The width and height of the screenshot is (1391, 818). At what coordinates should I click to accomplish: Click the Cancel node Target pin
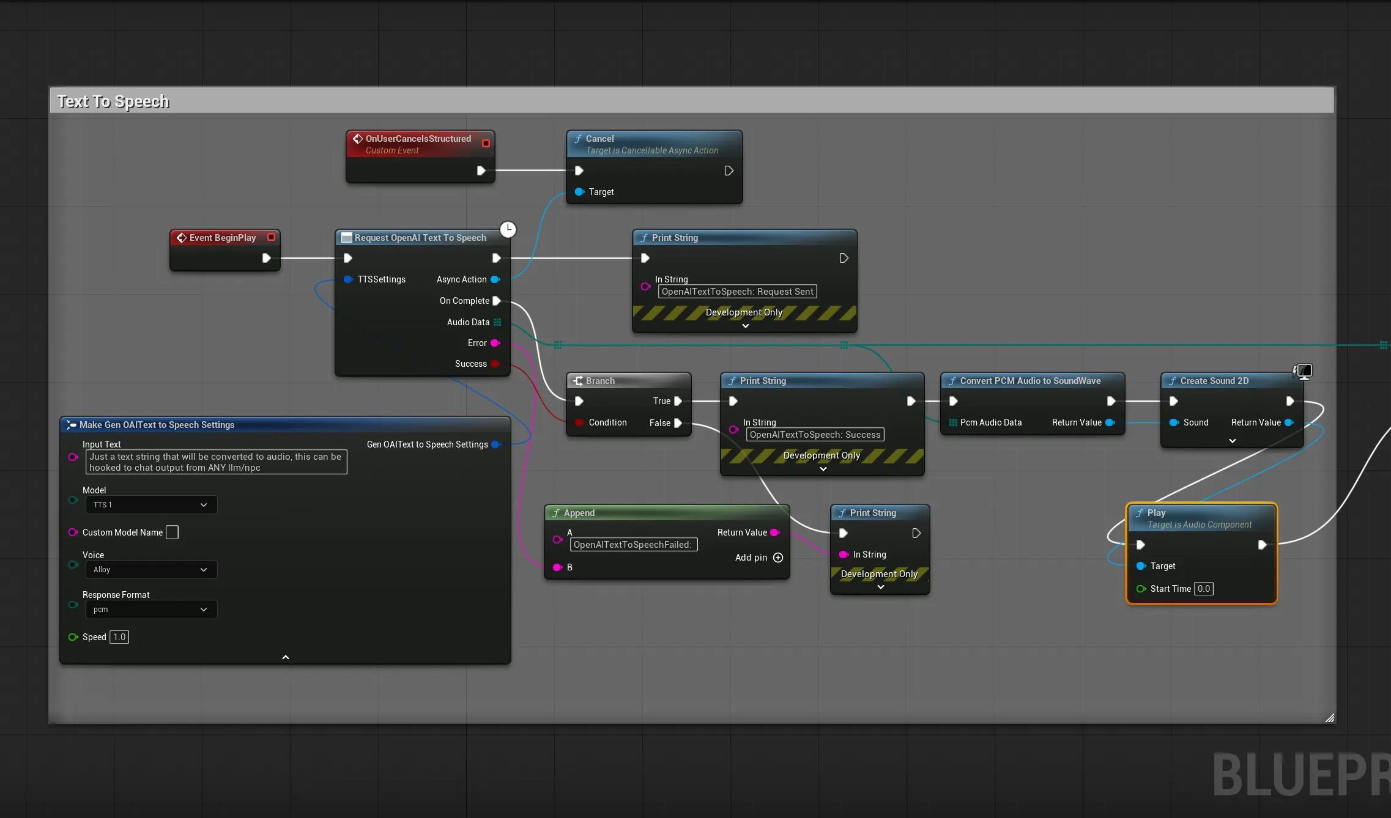tap(580, 192)
